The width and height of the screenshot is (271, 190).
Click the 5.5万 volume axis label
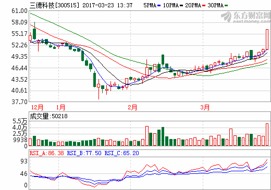(x=20, y=121)
